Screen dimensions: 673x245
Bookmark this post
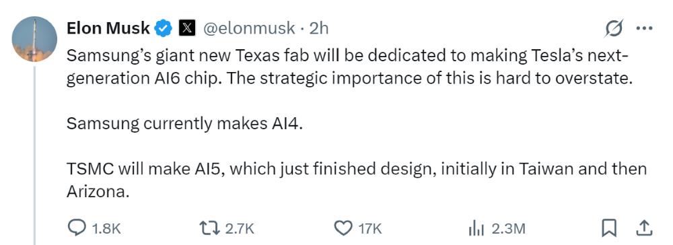click(x=609, y=228)
